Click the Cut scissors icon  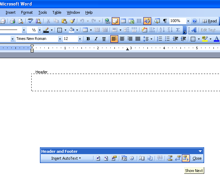[x=48, y=21]
